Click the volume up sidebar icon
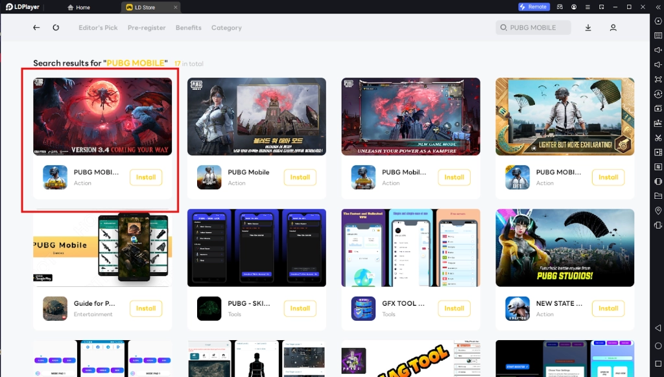 658,50
